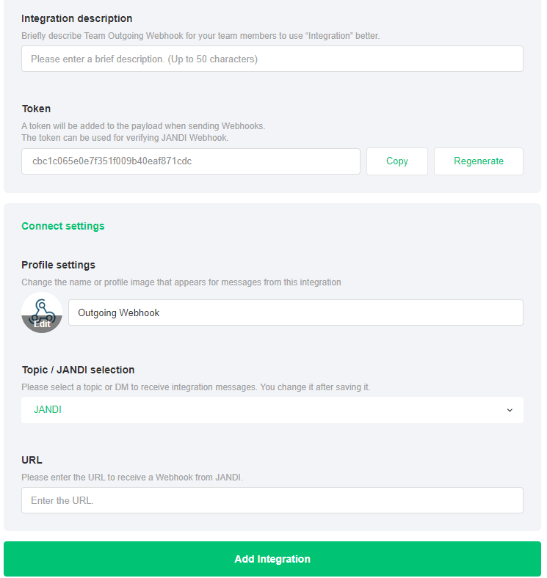Click the URL section label
The width and height of the screenshot is (547, 578).
[32, 460]
